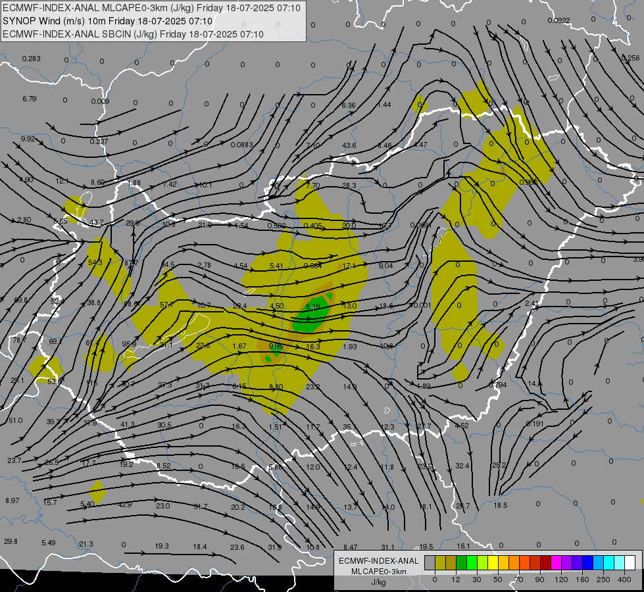Click the map value '0.794'
644x592 pixels.
click(497, 385)
